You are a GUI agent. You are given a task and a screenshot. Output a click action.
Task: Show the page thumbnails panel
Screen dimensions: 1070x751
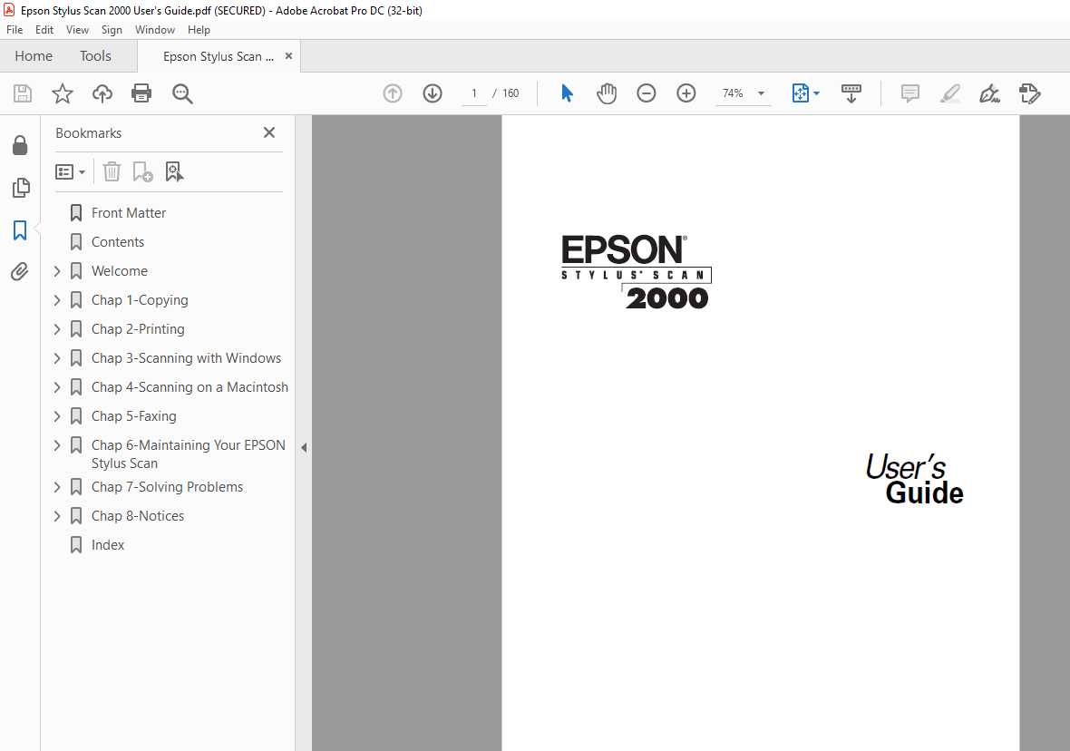tap(21, 188)
